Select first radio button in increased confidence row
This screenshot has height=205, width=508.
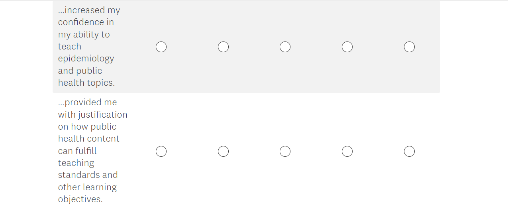(x=161, y=47)
